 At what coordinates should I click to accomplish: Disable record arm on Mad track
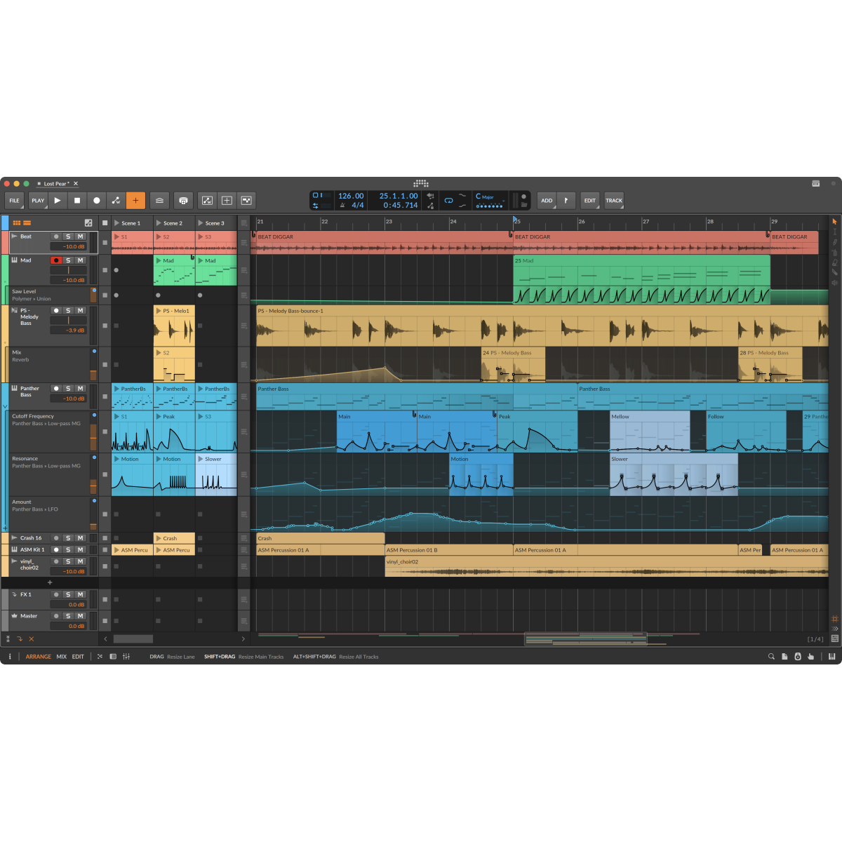pos(56,260)
